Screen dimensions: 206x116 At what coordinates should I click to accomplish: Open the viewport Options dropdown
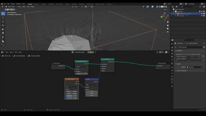point(166,10)
